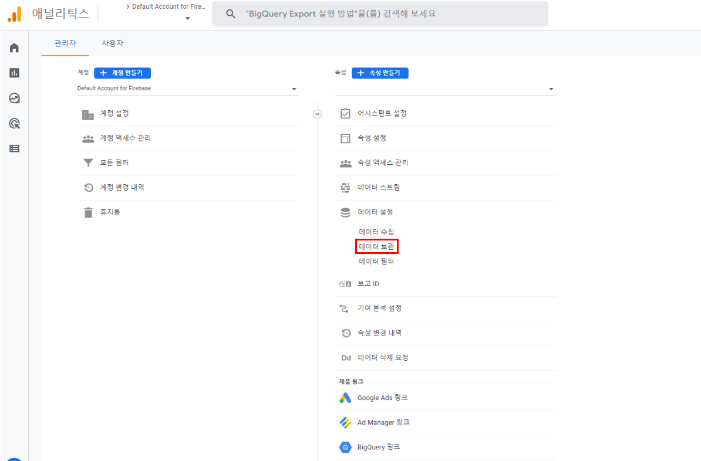
Task: Click the 애널리틱스 title text
Action: tap(61, 14)
